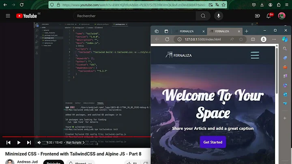Open Edge split screen icon

253,39
